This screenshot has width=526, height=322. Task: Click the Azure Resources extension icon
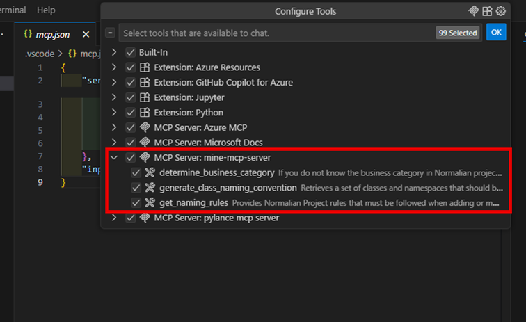(145, 67)
